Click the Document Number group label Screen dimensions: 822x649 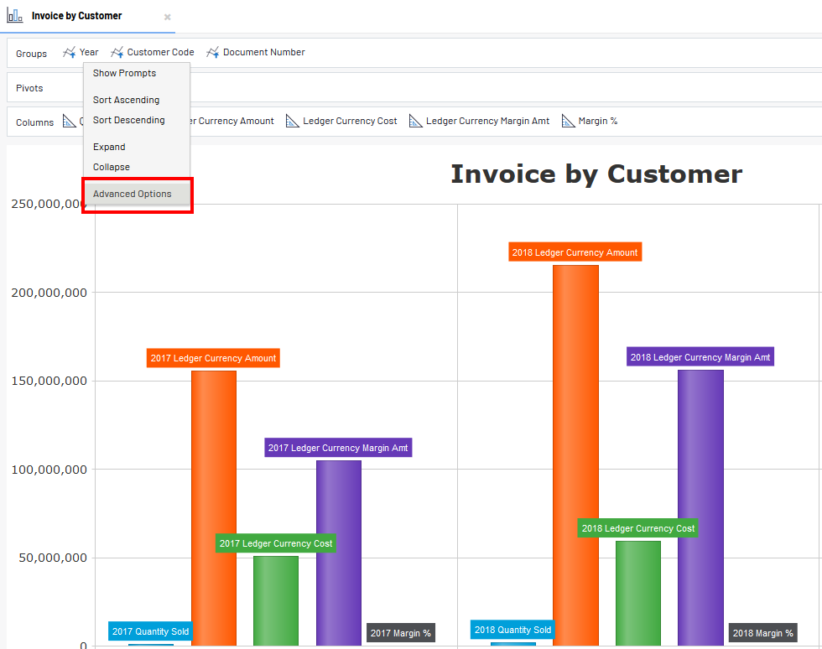point(263,53)
